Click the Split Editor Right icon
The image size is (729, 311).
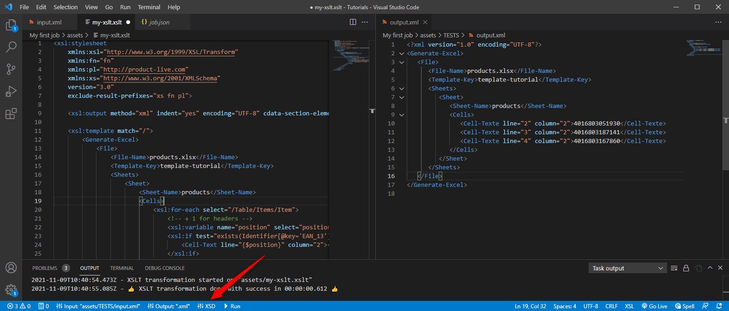pyautogui.click(x=353, y=22)
